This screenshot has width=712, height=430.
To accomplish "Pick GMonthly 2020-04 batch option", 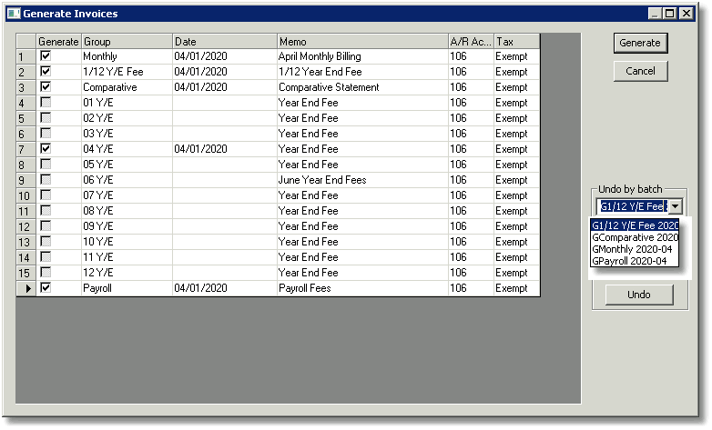I will 635,249.
